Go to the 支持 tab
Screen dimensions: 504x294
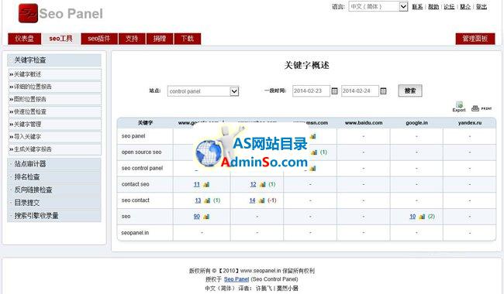click(x=132, y=39)
